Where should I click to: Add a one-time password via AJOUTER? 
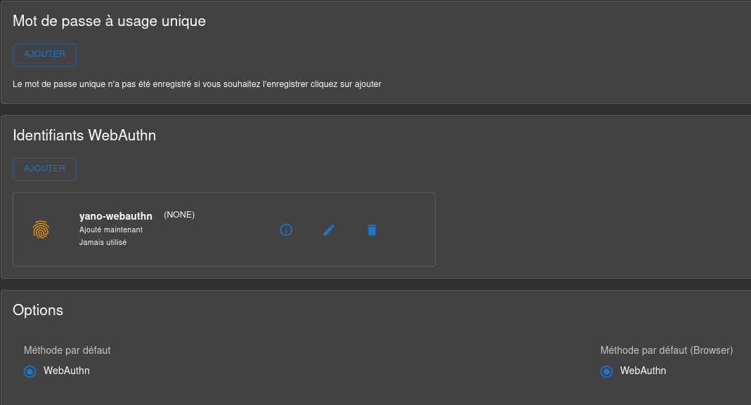point(44,55)
